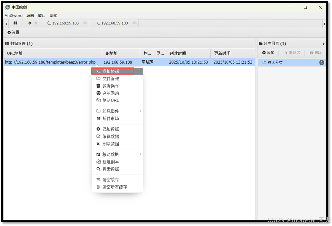
Task: Select 文件管理 in the context menu
Action: 117,79
